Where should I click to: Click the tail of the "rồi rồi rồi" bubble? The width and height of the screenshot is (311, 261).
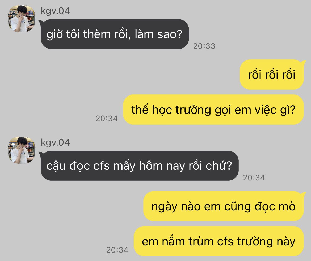(304, 63)
